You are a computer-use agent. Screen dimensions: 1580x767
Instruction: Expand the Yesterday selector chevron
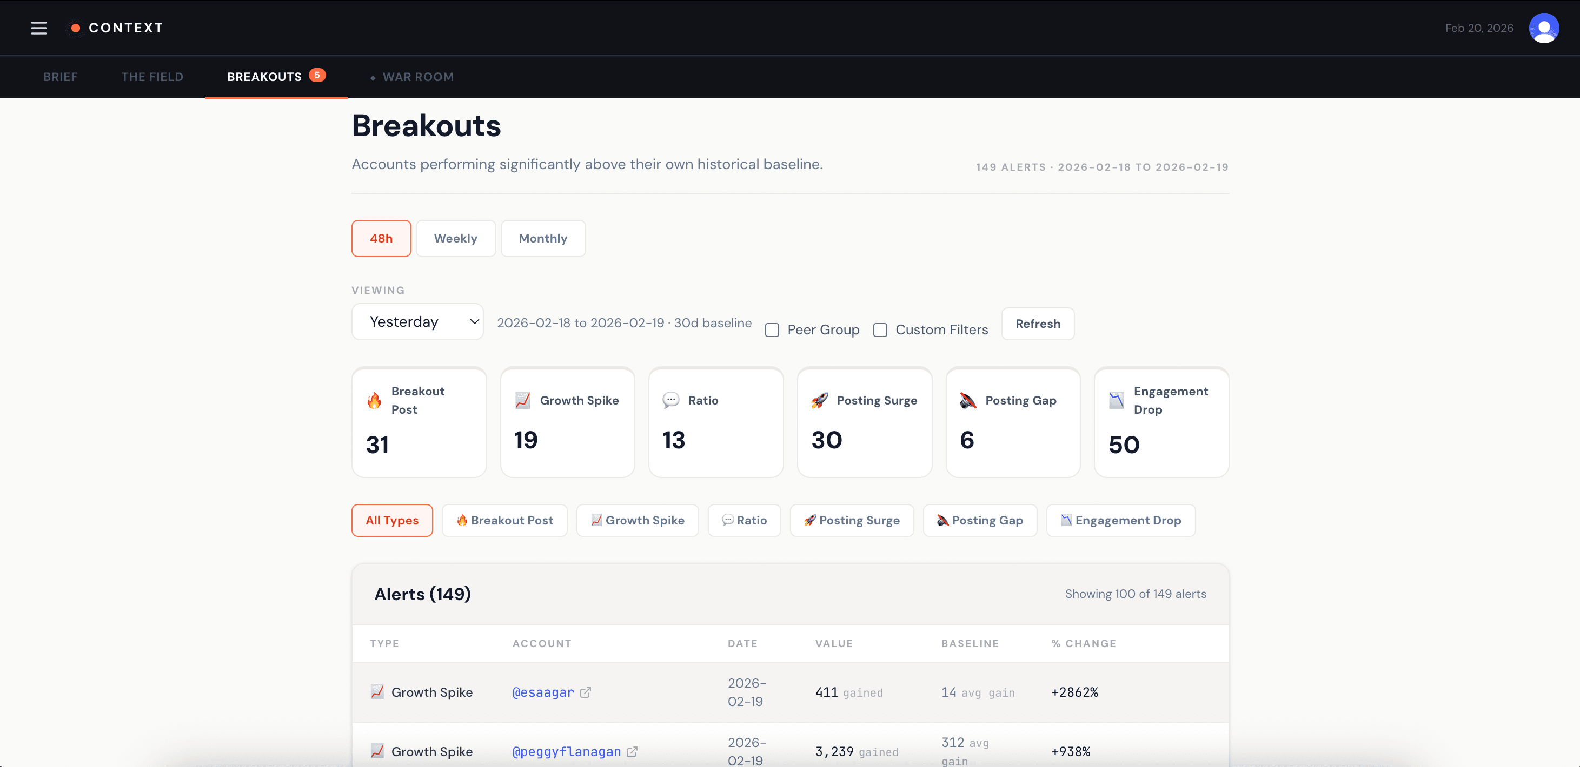[474, 321]
